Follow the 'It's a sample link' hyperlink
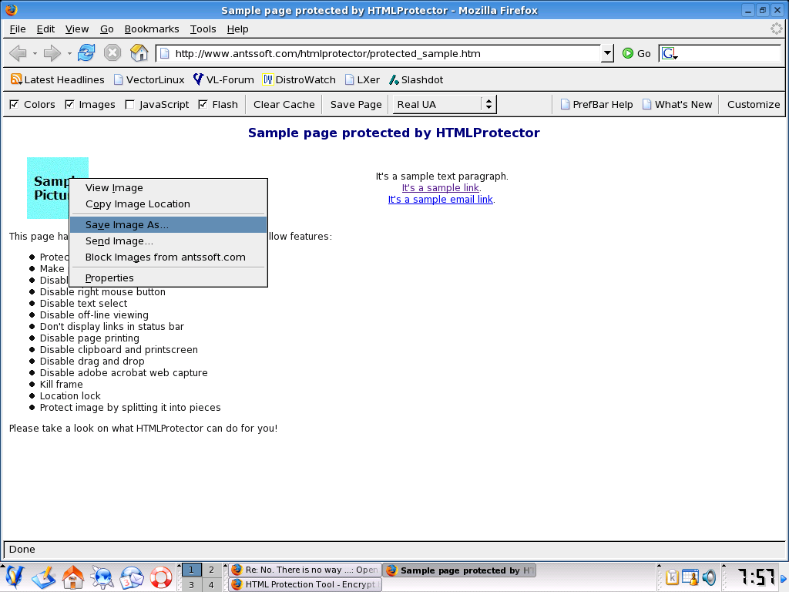The height and width of the screenshot is (592, 789). click(x=440, y=188)
